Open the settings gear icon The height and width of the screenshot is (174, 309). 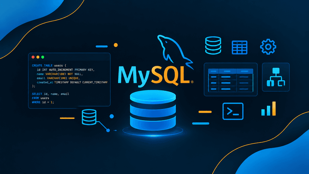pyautogui.click(x=268, y=47)
